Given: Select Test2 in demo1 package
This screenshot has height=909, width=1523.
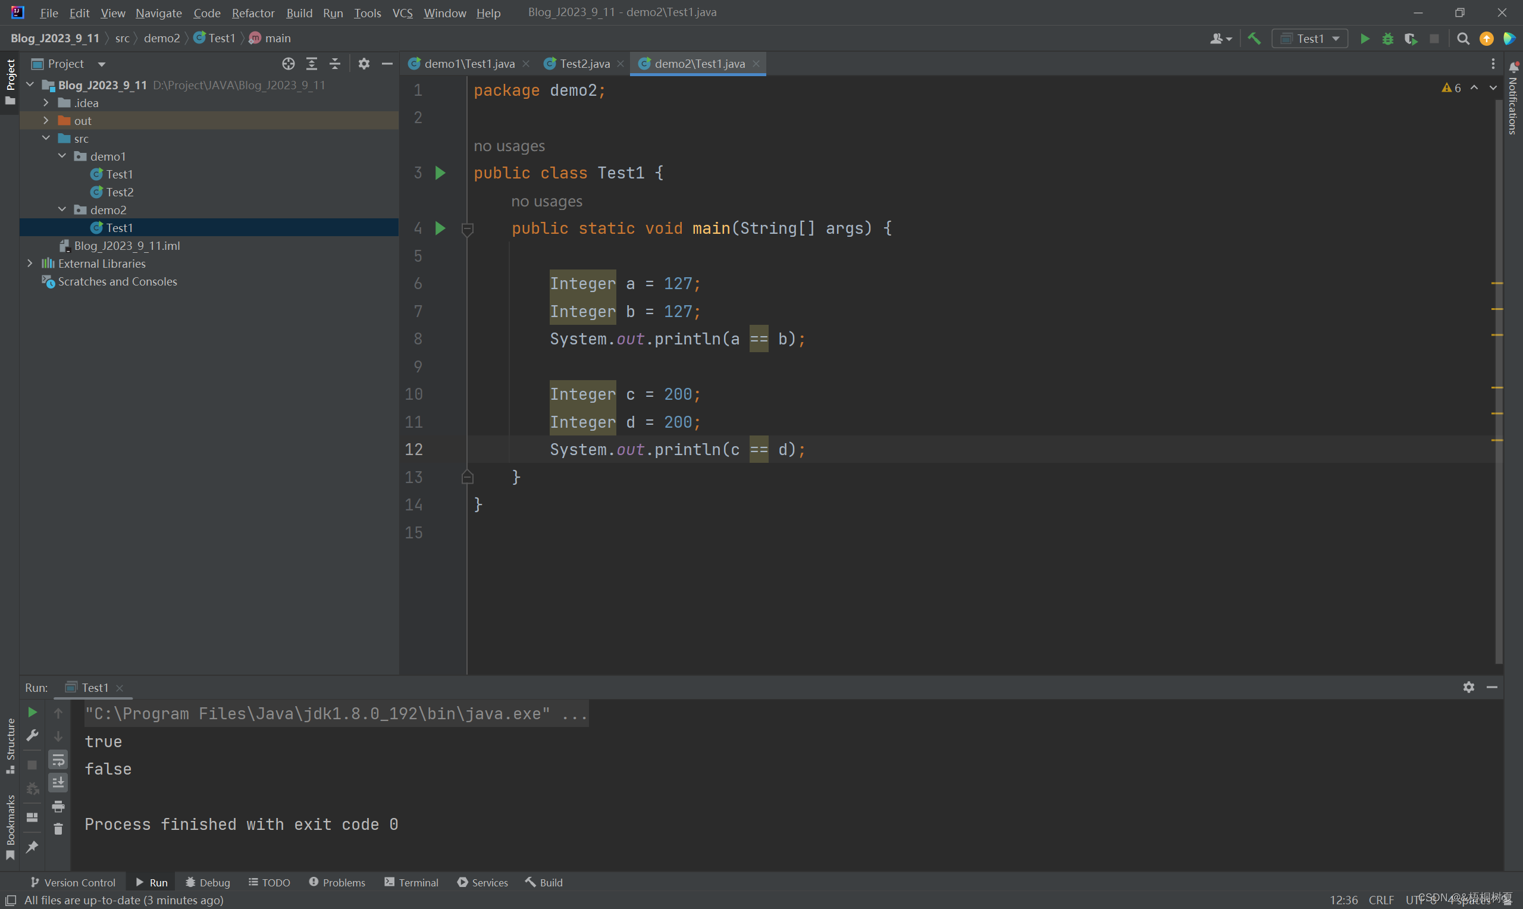Looking at the screenshot, I should coord(120,192).
